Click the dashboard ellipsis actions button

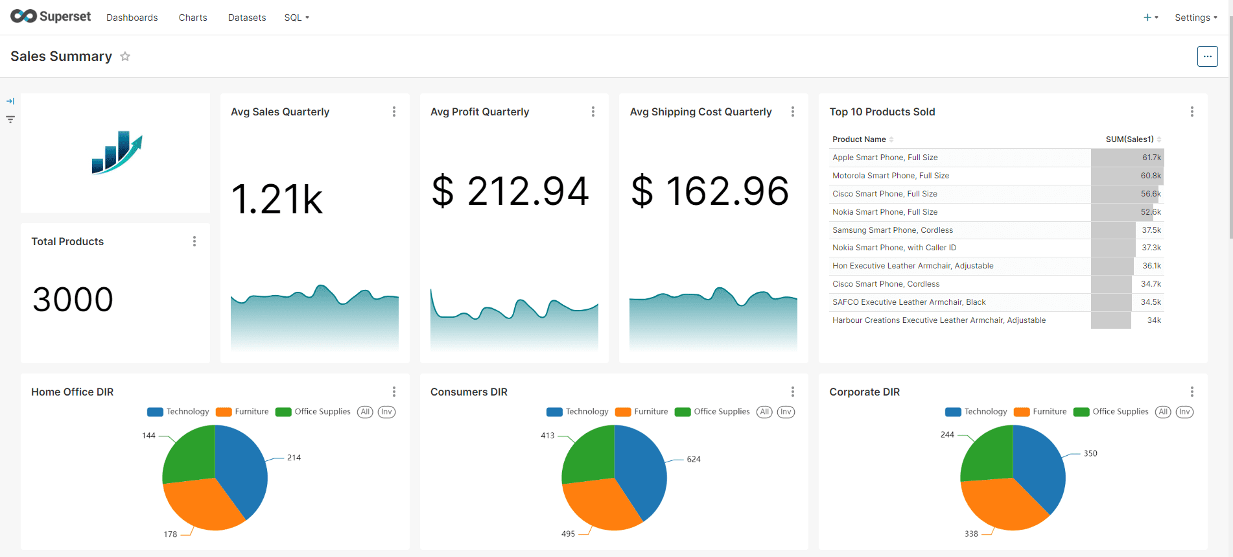(x=1207, y=56)
